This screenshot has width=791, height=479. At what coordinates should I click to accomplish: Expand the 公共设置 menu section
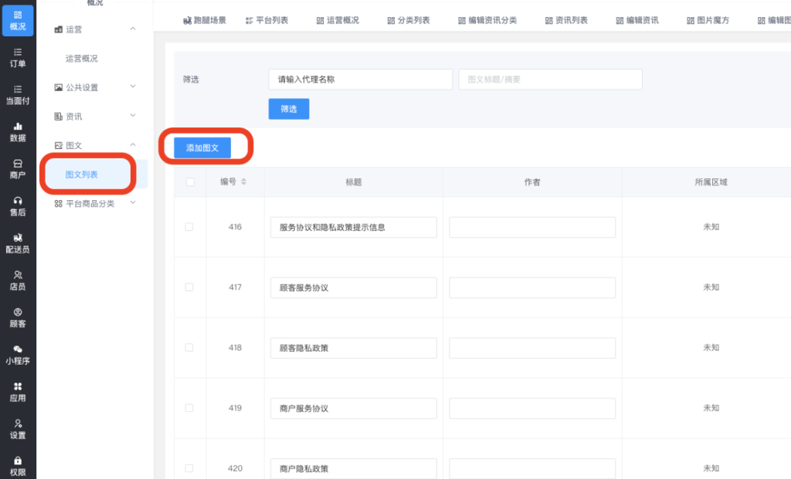[x=133, y=87]
